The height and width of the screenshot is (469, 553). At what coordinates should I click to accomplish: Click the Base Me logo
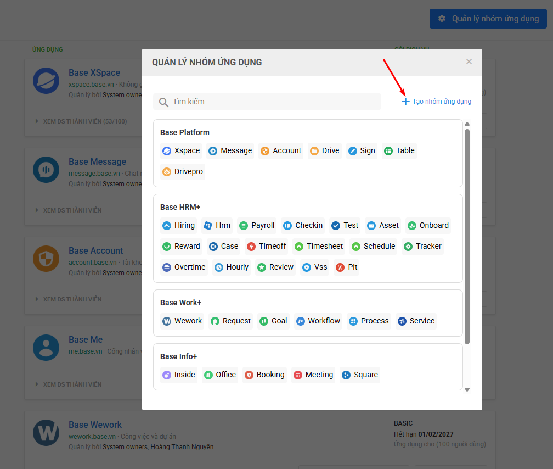(46, 348)
